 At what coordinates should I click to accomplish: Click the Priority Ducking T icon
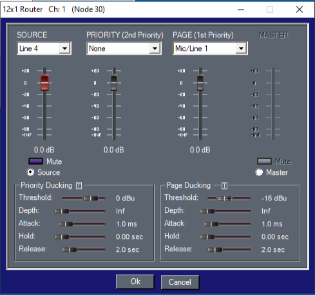pyautogui.click(x=79, y=185)
